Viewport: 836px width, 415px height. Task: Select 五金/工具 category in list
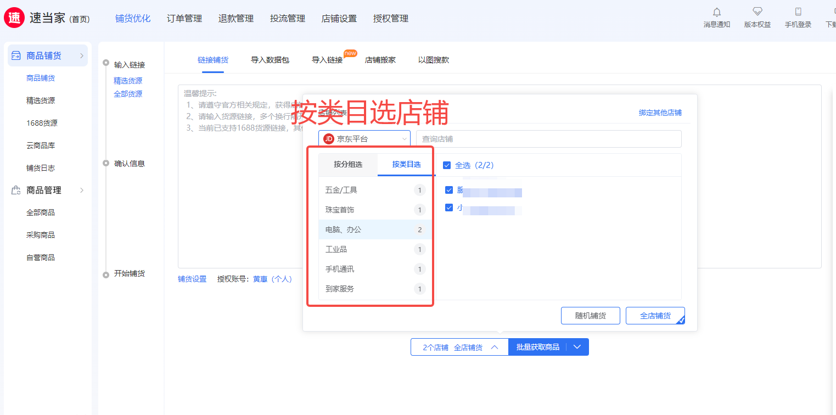(375, 190)
